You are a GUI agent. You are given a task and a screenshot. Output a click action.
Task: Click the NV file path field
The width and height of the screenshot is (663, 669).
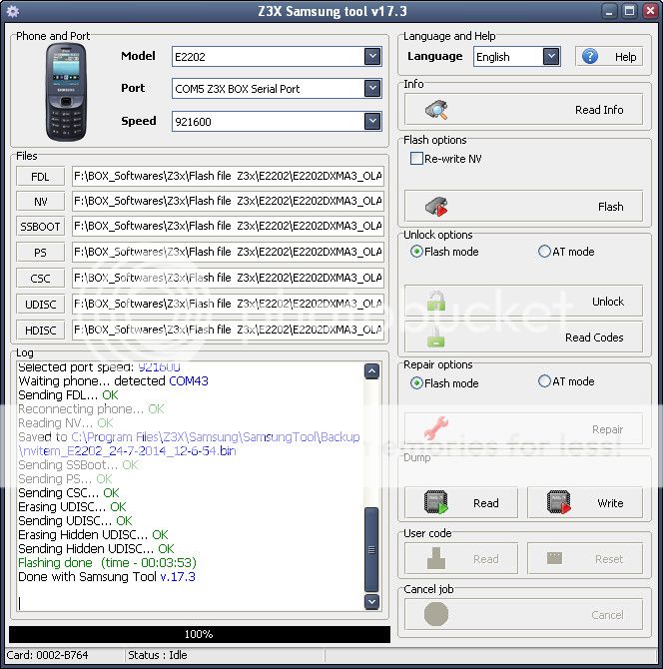(228, 201)
